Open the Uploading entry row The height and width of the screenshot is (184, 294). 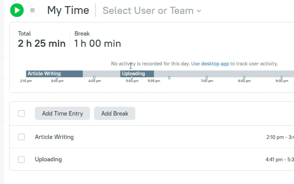(x=152, y=159)
